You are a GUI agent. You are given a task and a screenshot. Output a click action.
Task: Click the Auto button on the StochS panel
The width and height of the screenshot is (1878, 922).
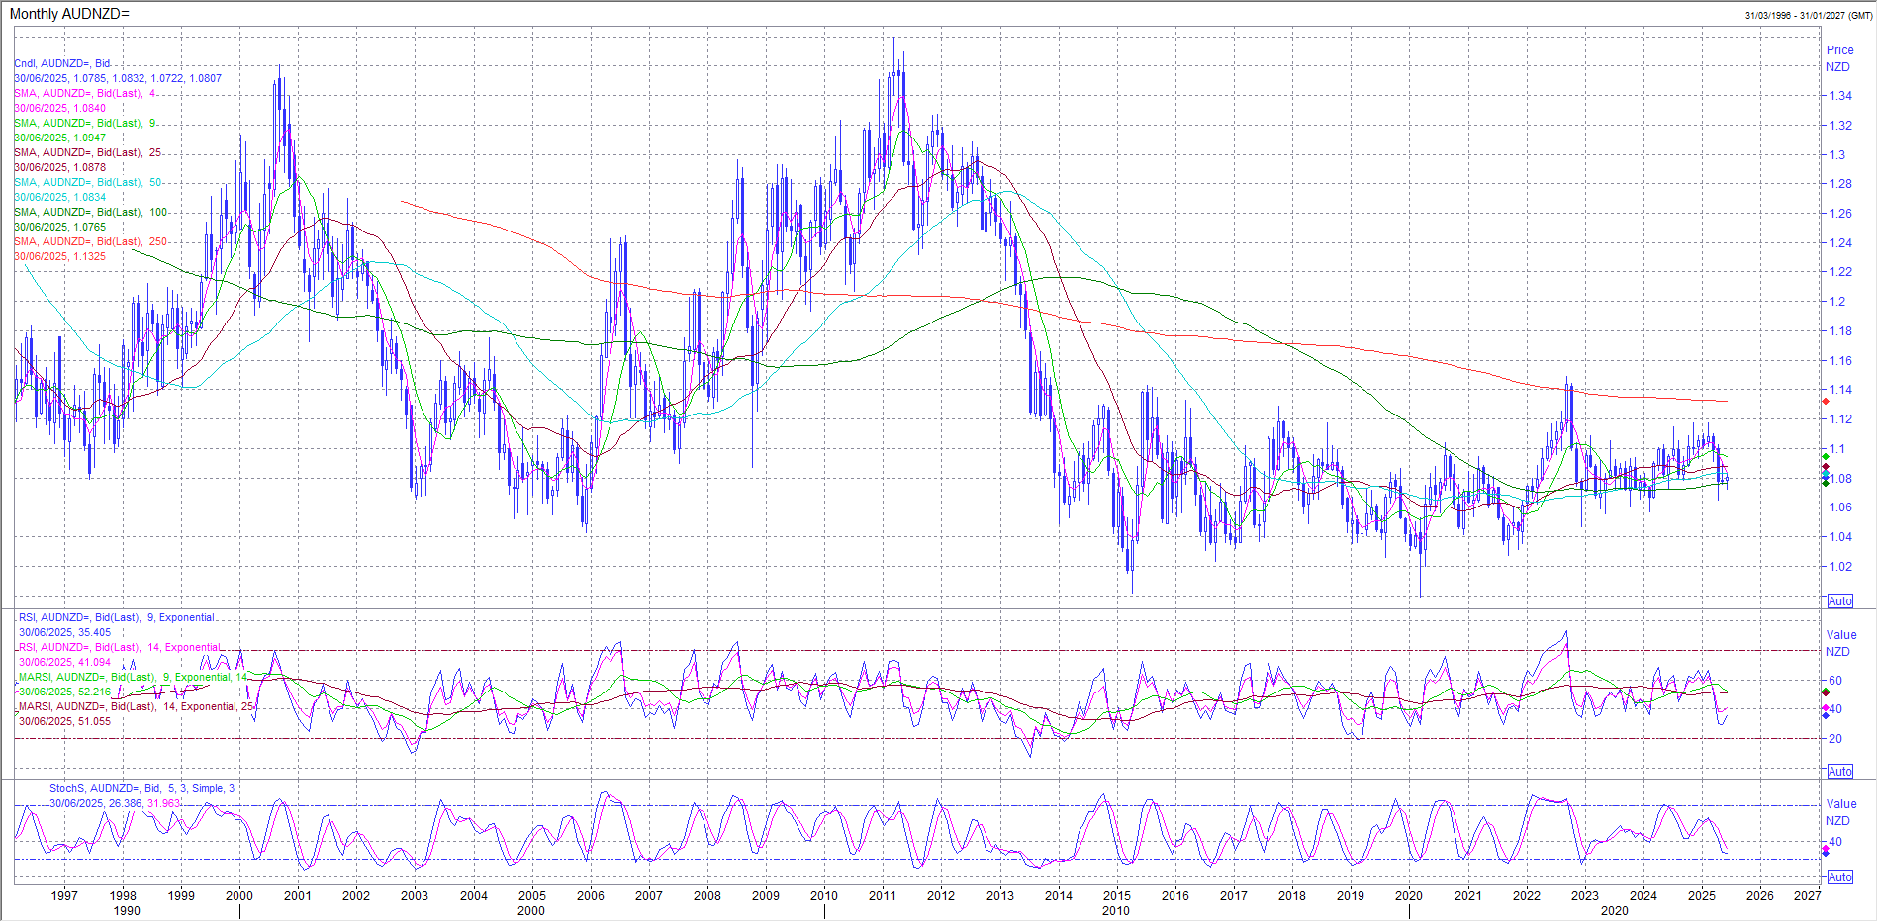[x=1839, y=876]
